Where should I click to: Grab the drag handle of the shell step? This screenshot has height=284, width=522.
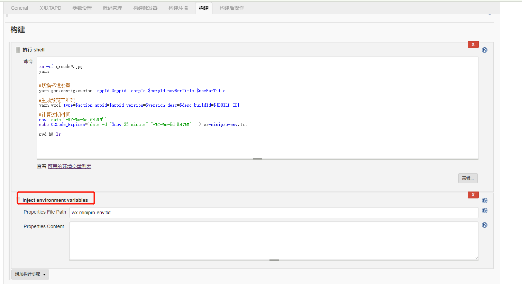click(x=17, y=49)
